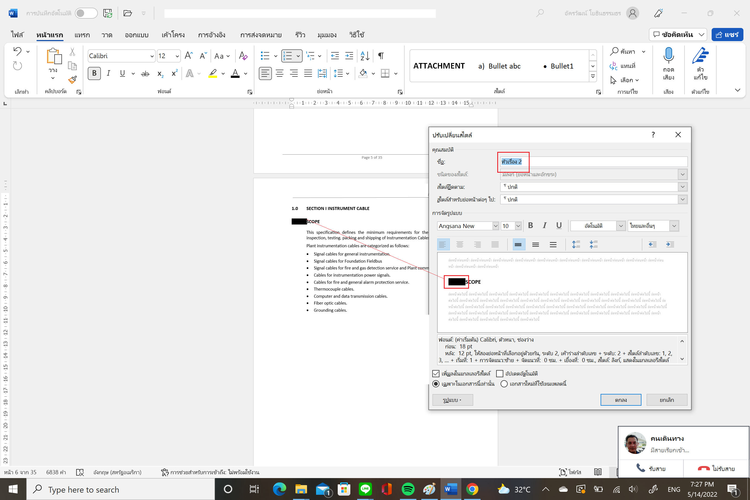Open the Angsana New font dropdown
750x500 pixels.
(495, 226)
